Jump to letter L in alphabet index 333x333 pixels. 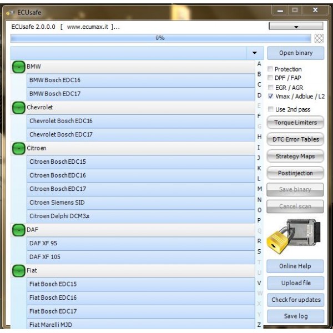tap(259, 179)
